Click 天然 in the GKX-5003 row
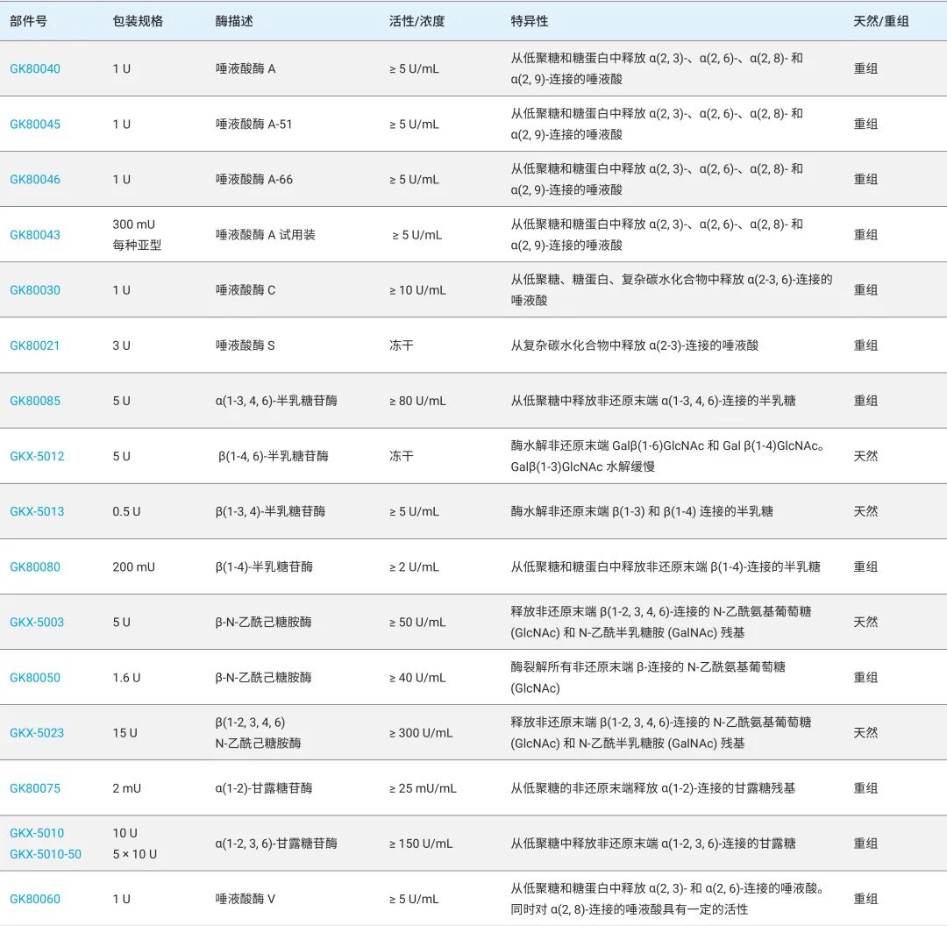This screenshot has width=947, height=926. click(x=865, y=623)
